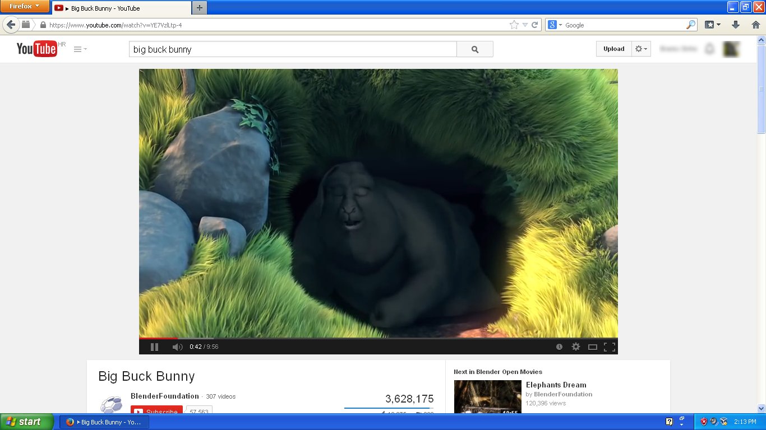The height and width of the screenshot is (430, 766).
Task: Open a new tab with the plus button
Action: (200, 8)
